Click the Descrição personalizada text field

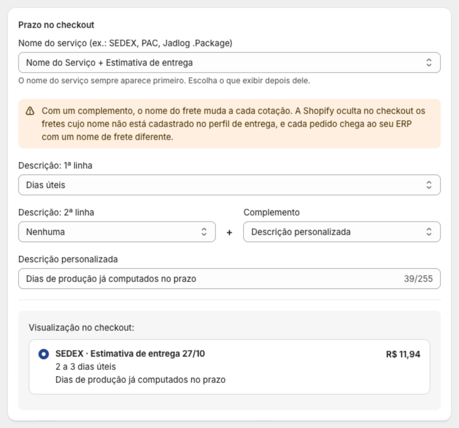(229, 279)
